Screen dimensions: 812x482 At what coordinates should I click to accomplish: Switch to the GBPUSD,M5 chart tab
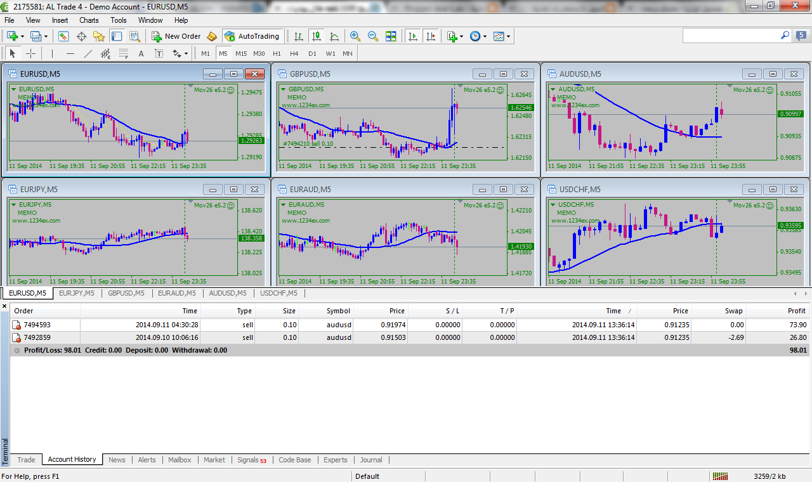coord(126,293)
